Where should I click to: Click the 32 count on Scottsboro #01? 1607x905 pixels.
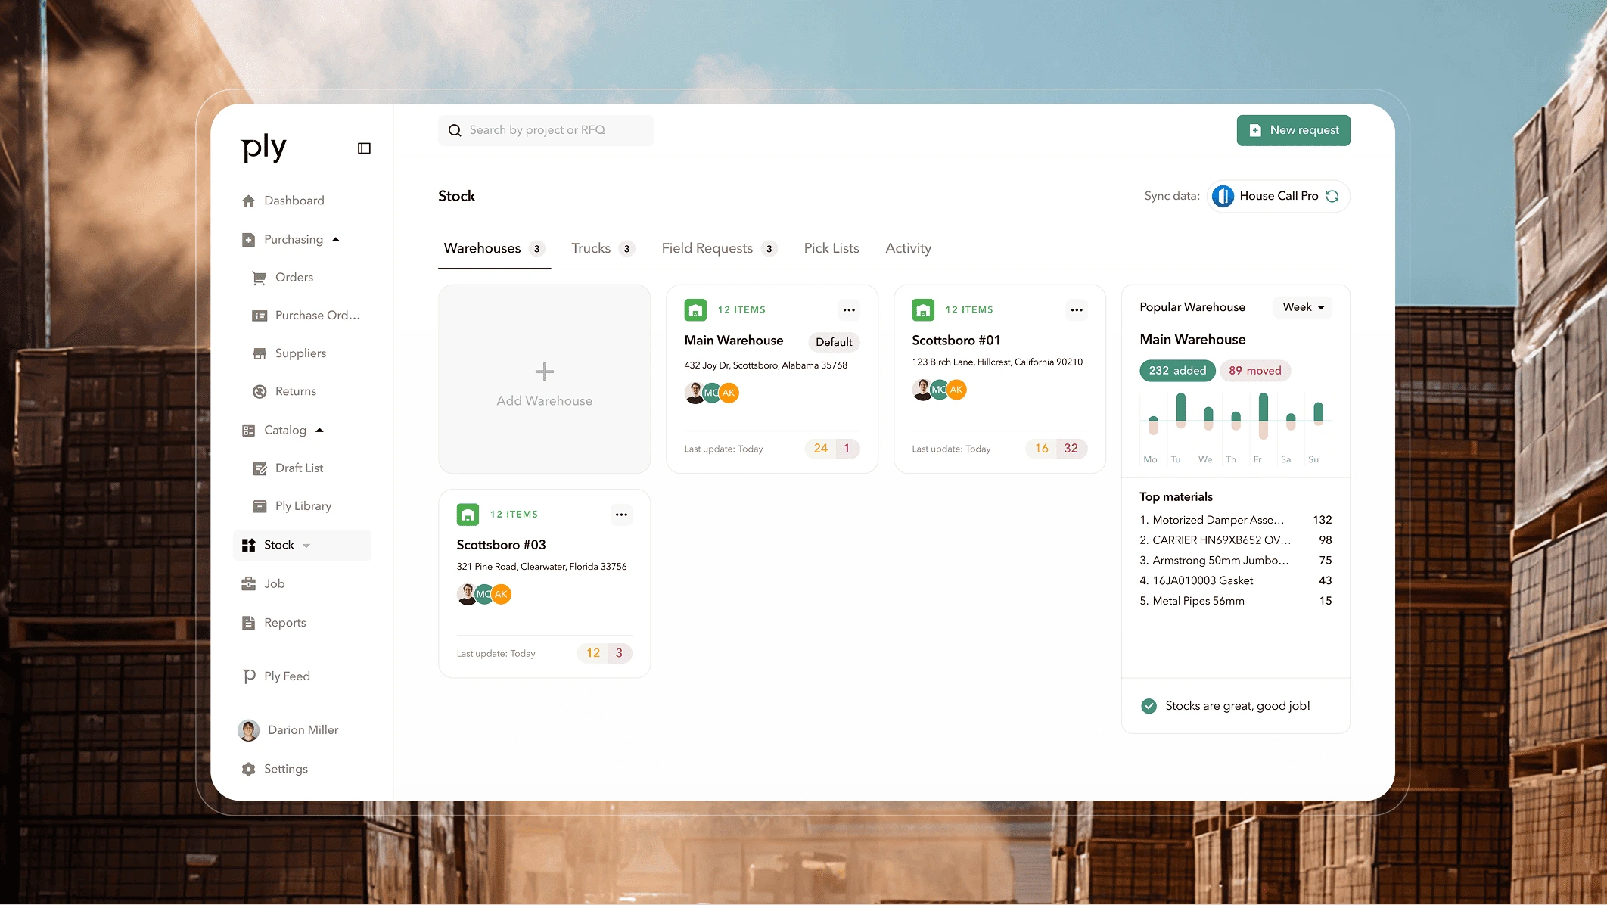[x=1071, y=449]
